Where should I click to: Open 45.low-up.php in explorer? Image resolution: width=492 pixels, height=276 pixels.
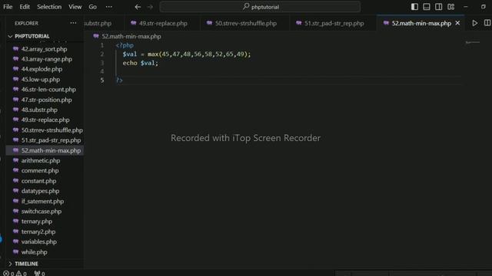[x=45, y=80]
